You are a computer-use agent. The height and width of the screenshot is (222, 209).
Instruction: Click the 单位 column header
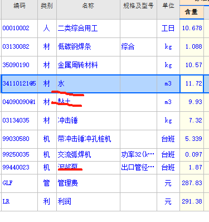[168, 6]
